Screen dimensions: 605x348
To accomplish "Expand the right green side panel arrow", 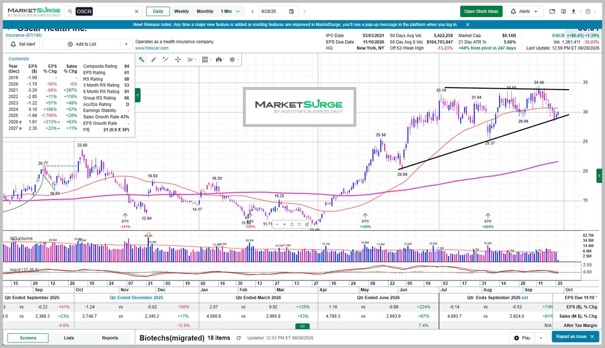I will click(599, 175).
